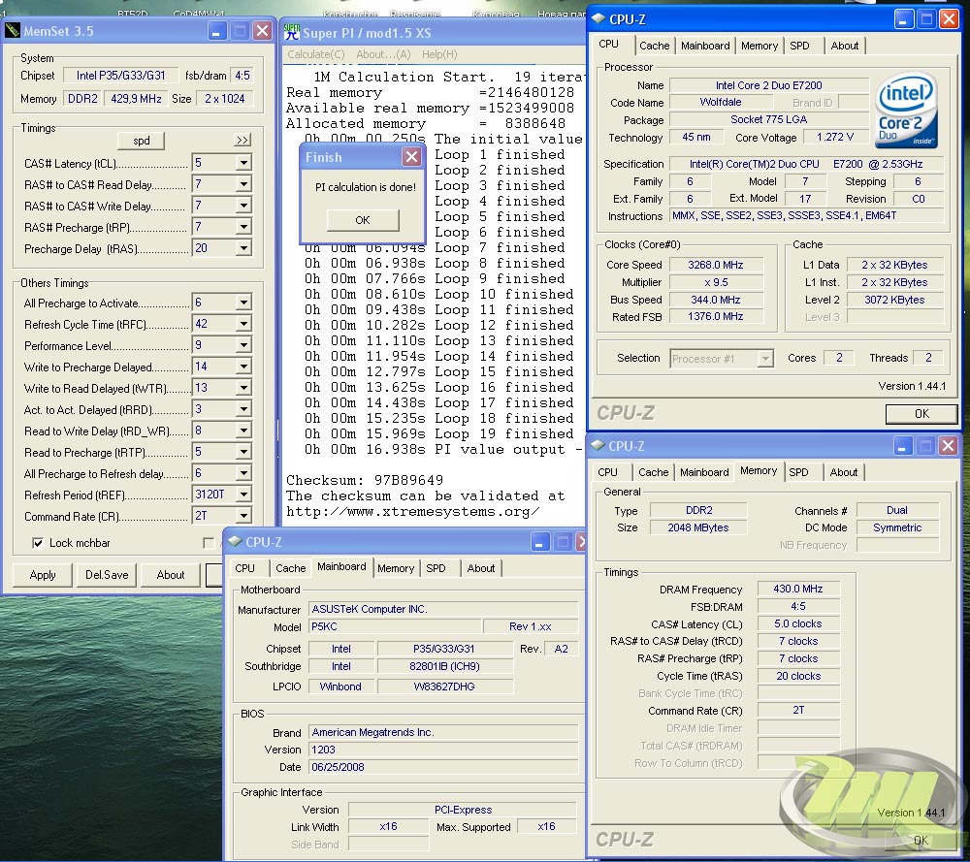
Task: Expand the All Precharge to Activate dropdown
Action: click(x=243, y=303)
